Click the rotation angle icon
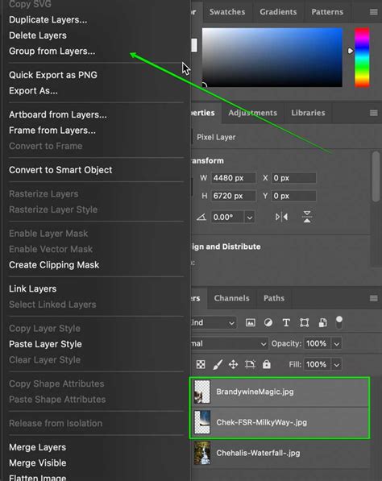 click(201, 218)
